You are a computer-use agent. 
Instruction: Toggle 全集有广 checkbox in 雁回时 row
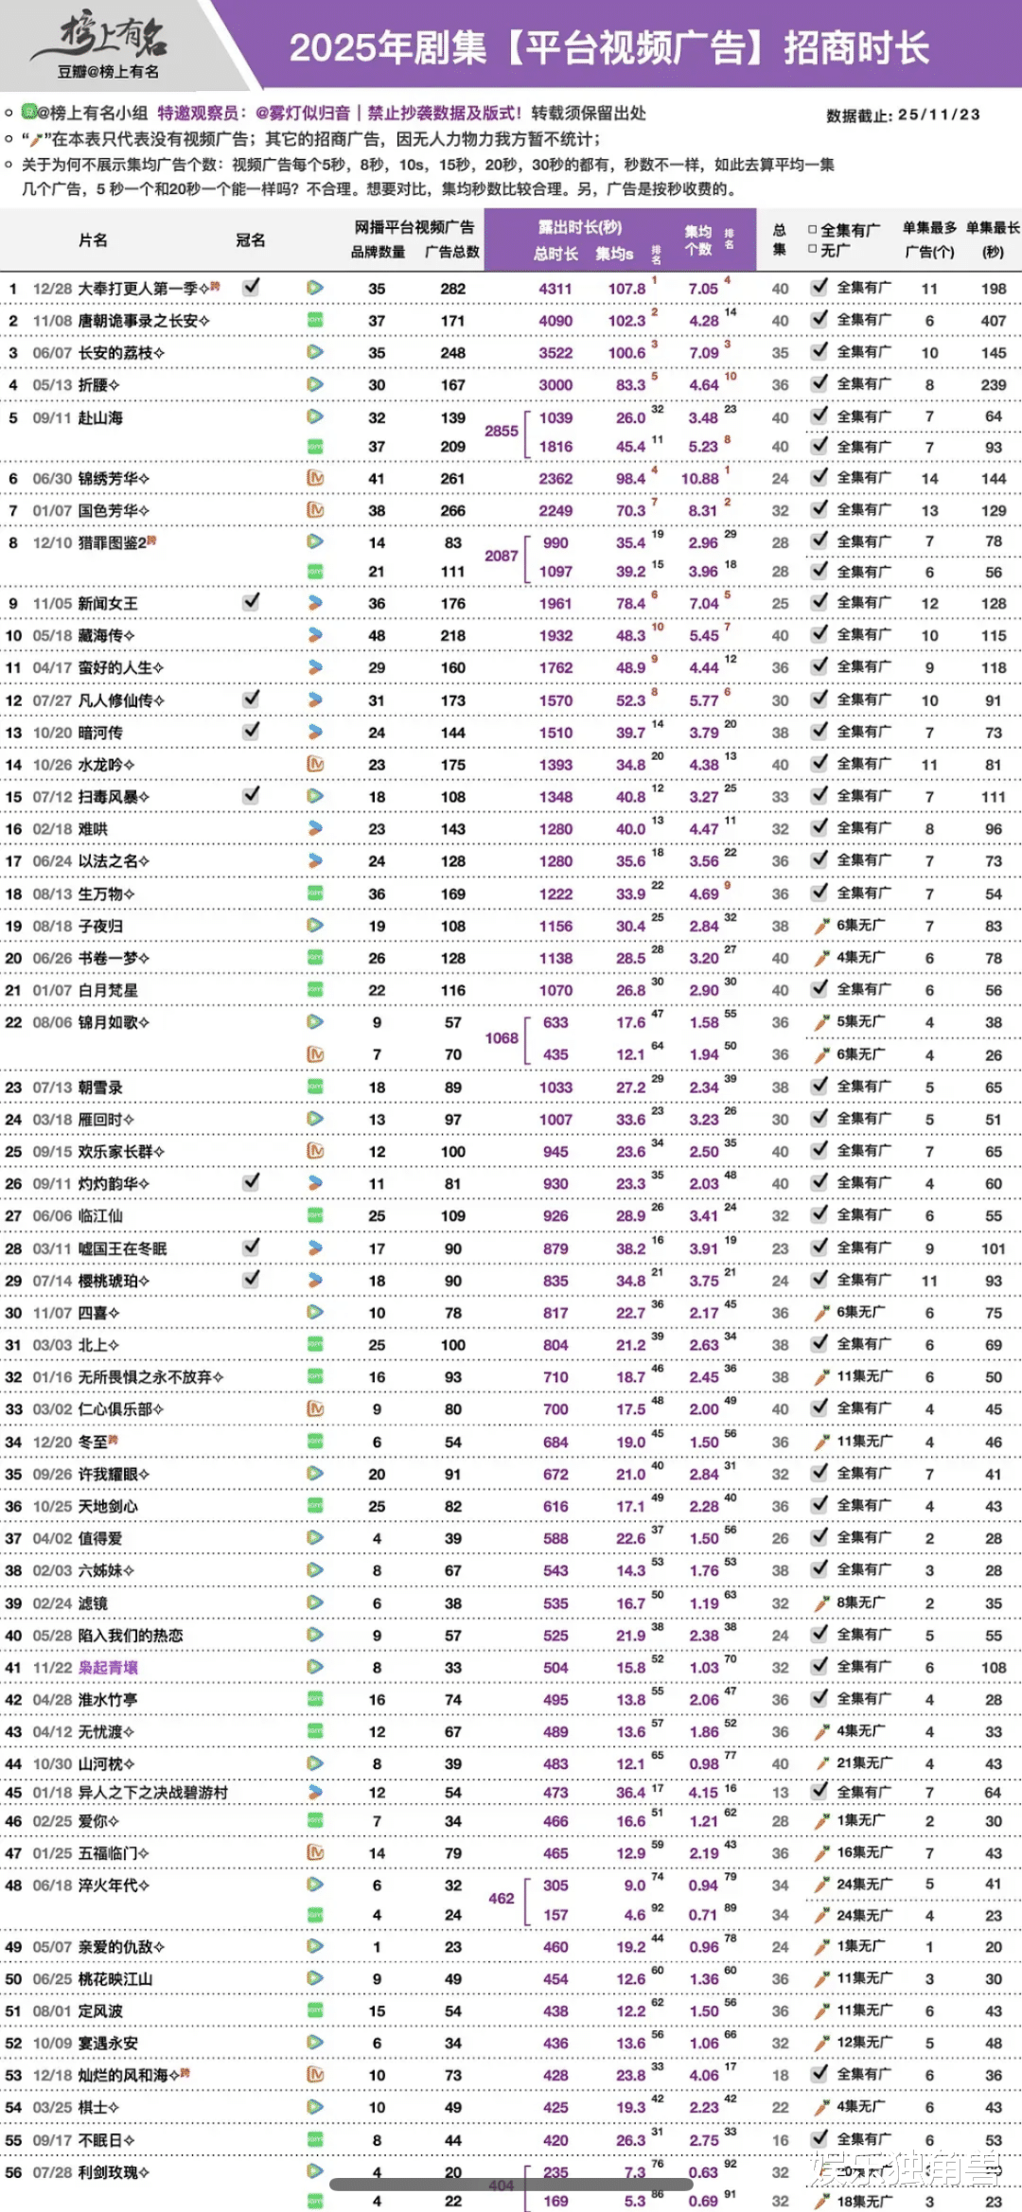[x=819, y=1117]
